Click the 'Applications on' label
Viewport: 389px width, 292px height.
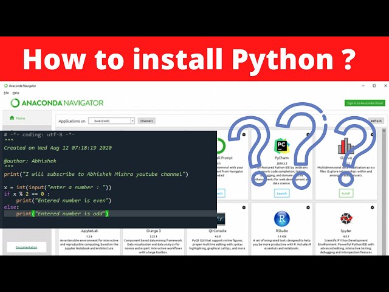tap(72, 121)
